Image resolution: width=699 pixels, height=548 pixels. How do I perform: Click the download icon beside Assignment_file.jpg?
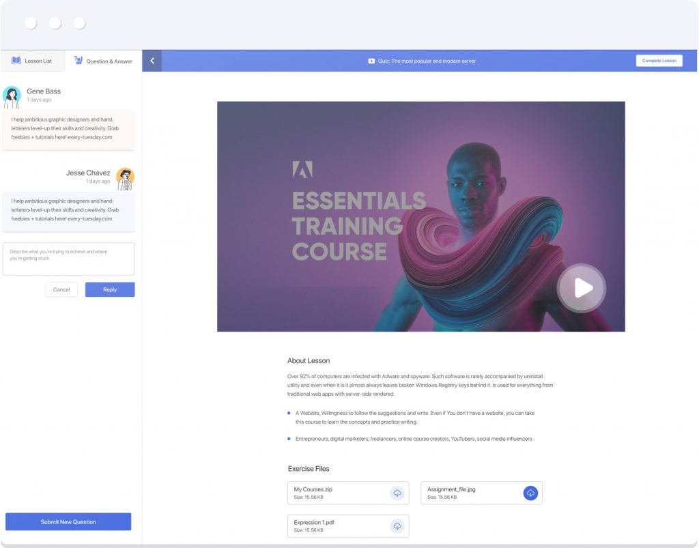pos(530,493)
